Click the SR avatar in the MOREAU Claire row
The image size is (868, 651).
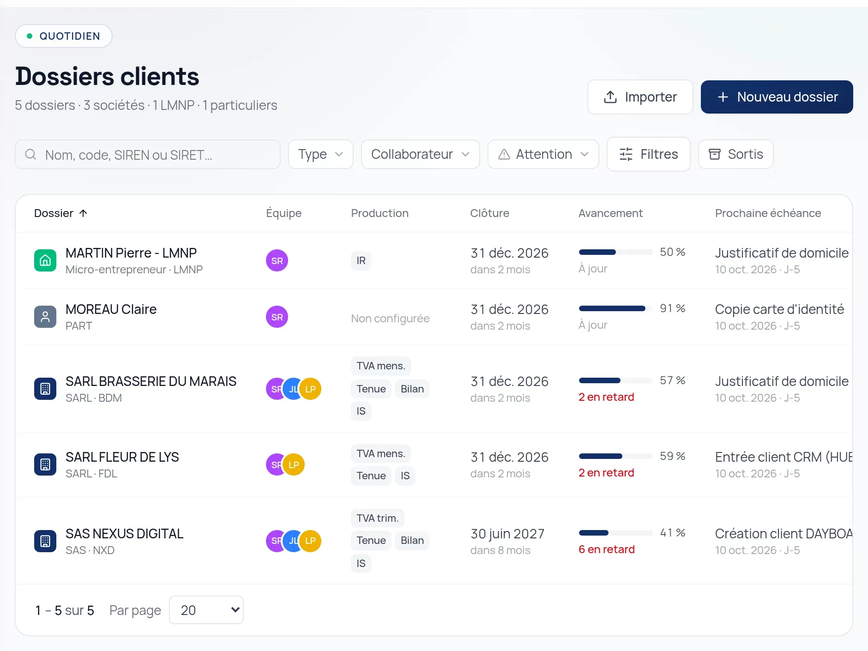277,317
